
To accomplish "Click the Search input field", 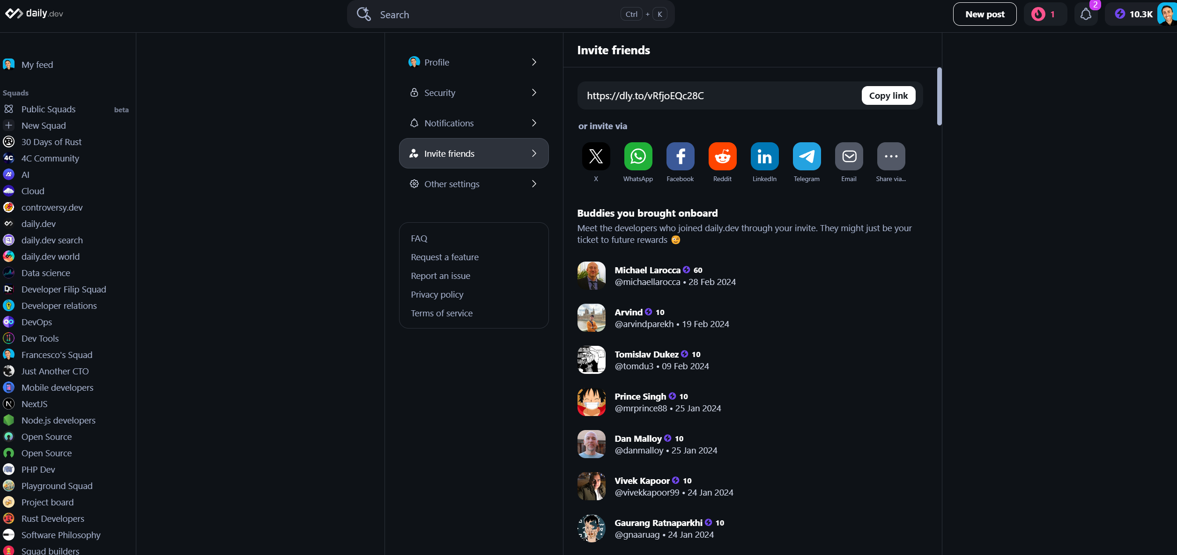I will click(x=511, y=14).
